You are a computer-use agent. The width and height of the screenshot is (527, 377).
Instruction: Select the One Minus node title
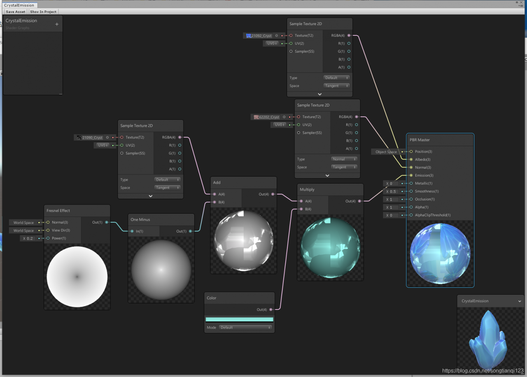(140, 220)
